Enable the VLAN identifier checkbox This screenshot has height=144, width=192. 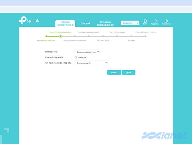point(76,57)
